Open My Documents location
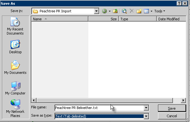Image resolution: width=190 pixels, height=122 pixels. 15,67
